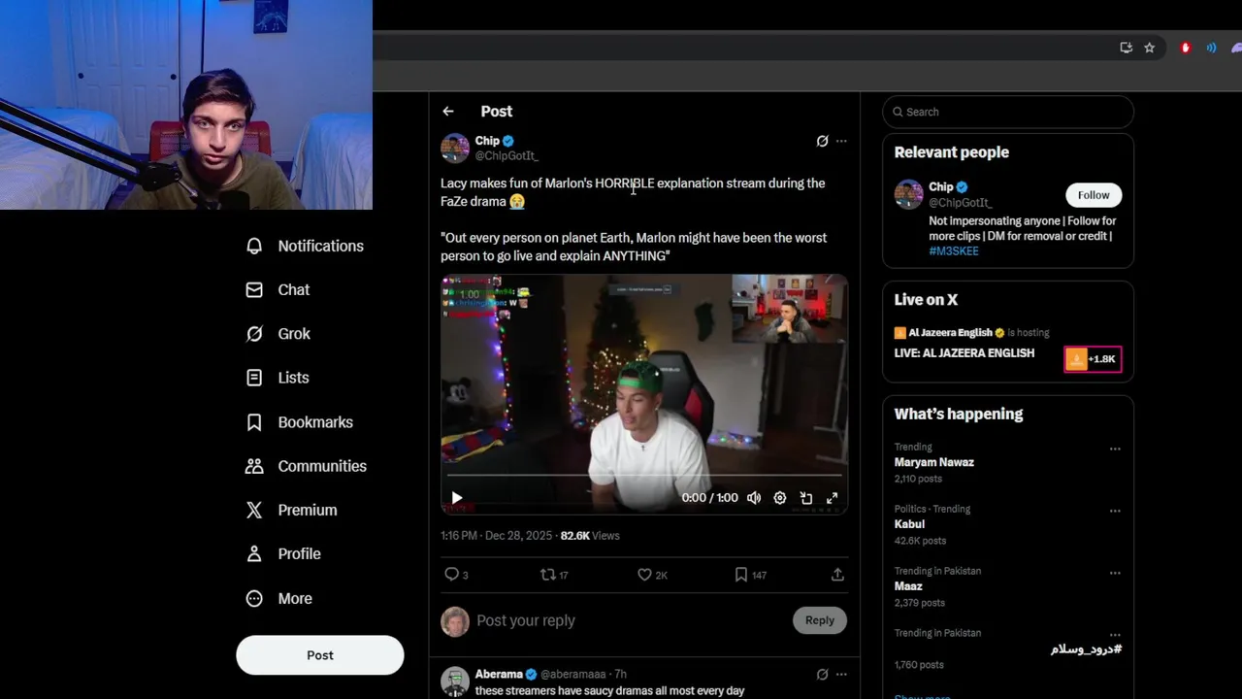This screenshot has width=1242, height=699.
Task: Open the LIVE: AL JAZEERA ENGLISH broadcast
Action: 964,353
